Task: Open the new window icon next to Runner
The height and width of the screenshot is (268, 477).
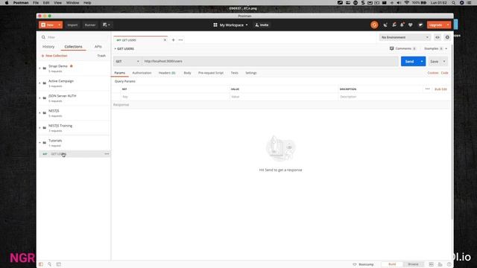Action: [x=106, y=25]
